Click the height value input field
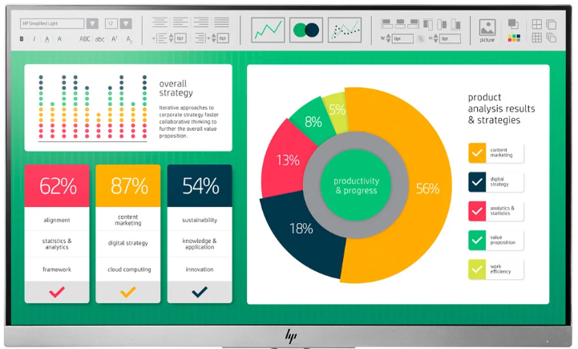Image resolution: width=578 pixels, height=349 pixels. 451,39
